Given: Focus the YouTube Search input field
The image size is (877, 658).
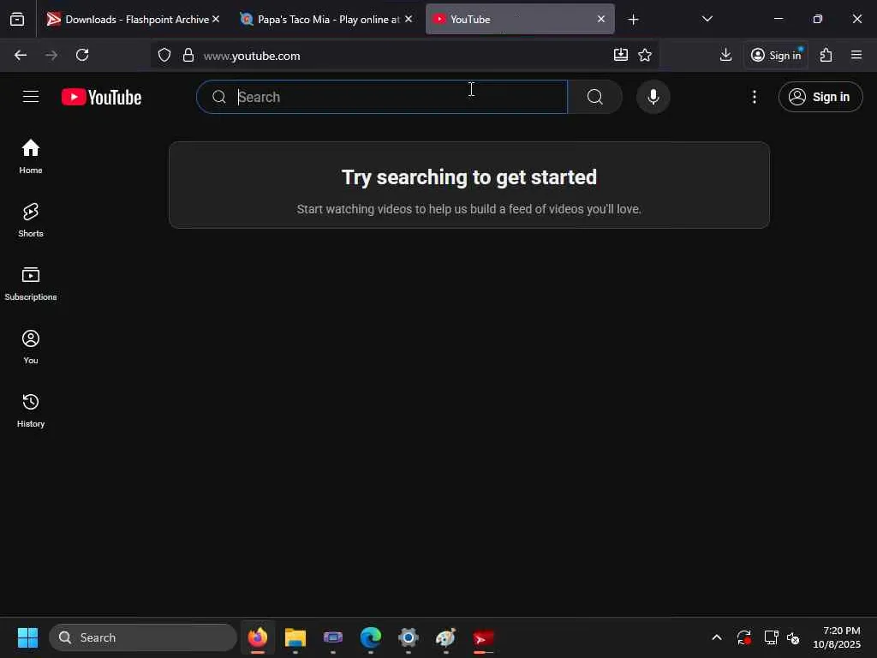Looking at the screenshot, I should 383,97.
